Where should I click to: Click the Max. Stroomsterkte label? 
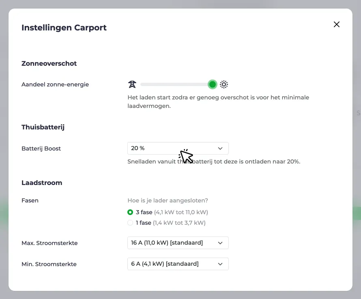(x=49, y=243)
